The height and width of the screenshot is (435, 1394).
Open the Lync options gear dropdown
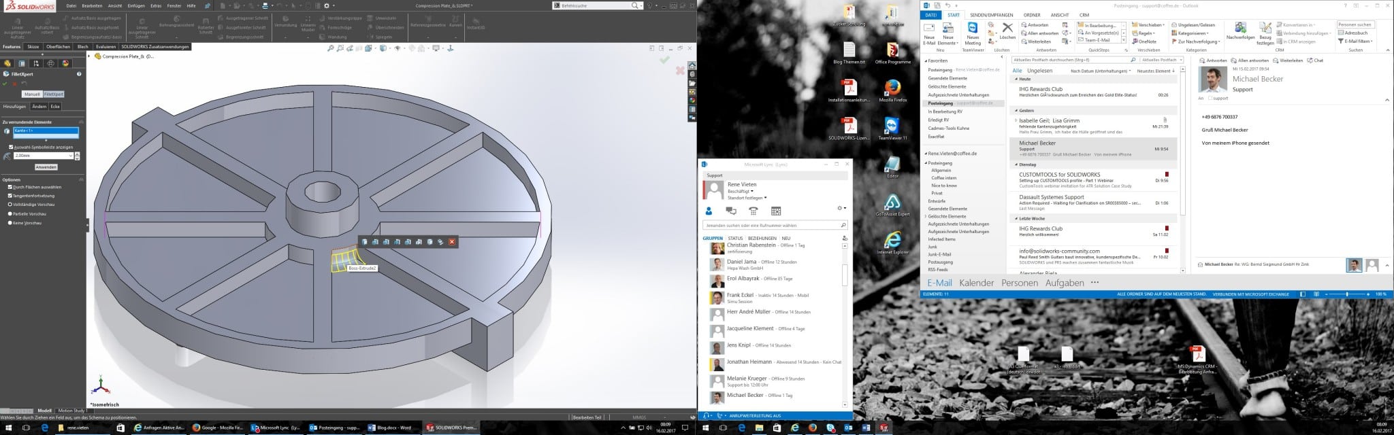pos(841,209)
